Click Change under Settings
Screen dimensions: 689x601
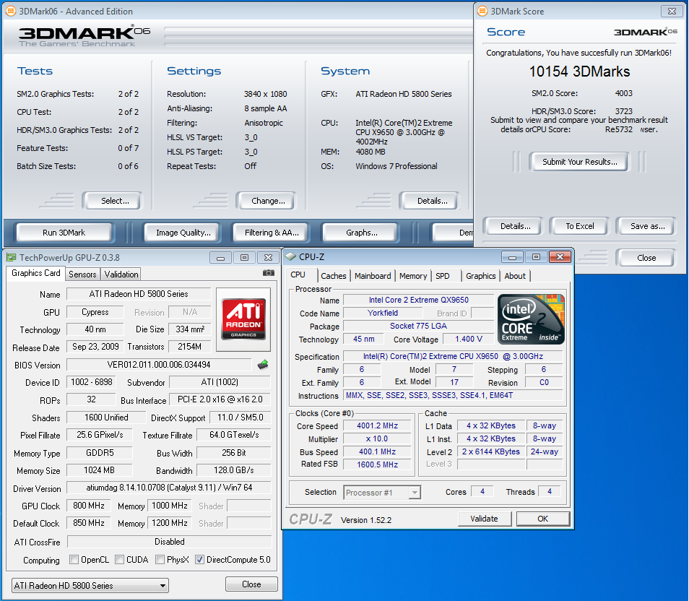tap(268, 201)
